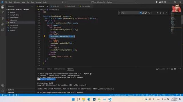This screenshot has width=183, height=102.
Task: Open the Help menu
Action: (45, 2)
